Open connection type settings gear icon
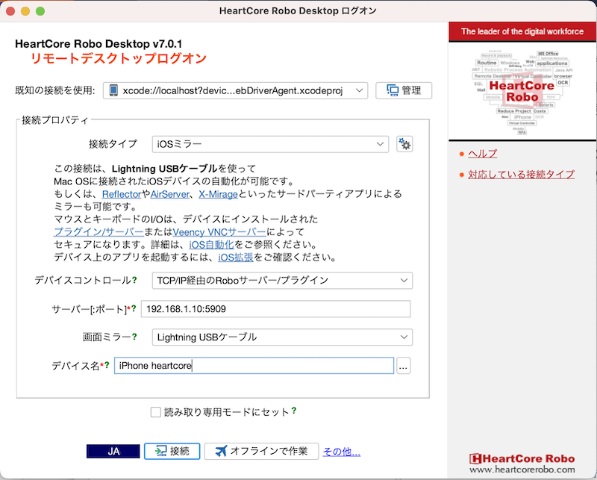The width and height of the screenshot is (597, 480). point(404,144)
